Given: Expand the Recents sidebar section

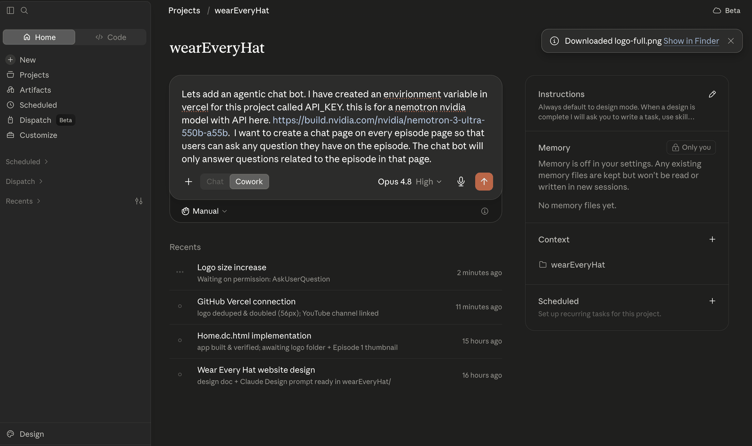Looking at the screenshot, I should pos(23,201).
